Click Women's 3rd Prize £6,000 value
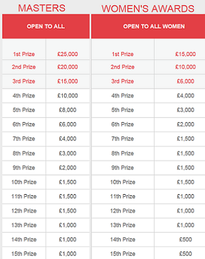Screen dimensions: 205x259 [186, 81]
